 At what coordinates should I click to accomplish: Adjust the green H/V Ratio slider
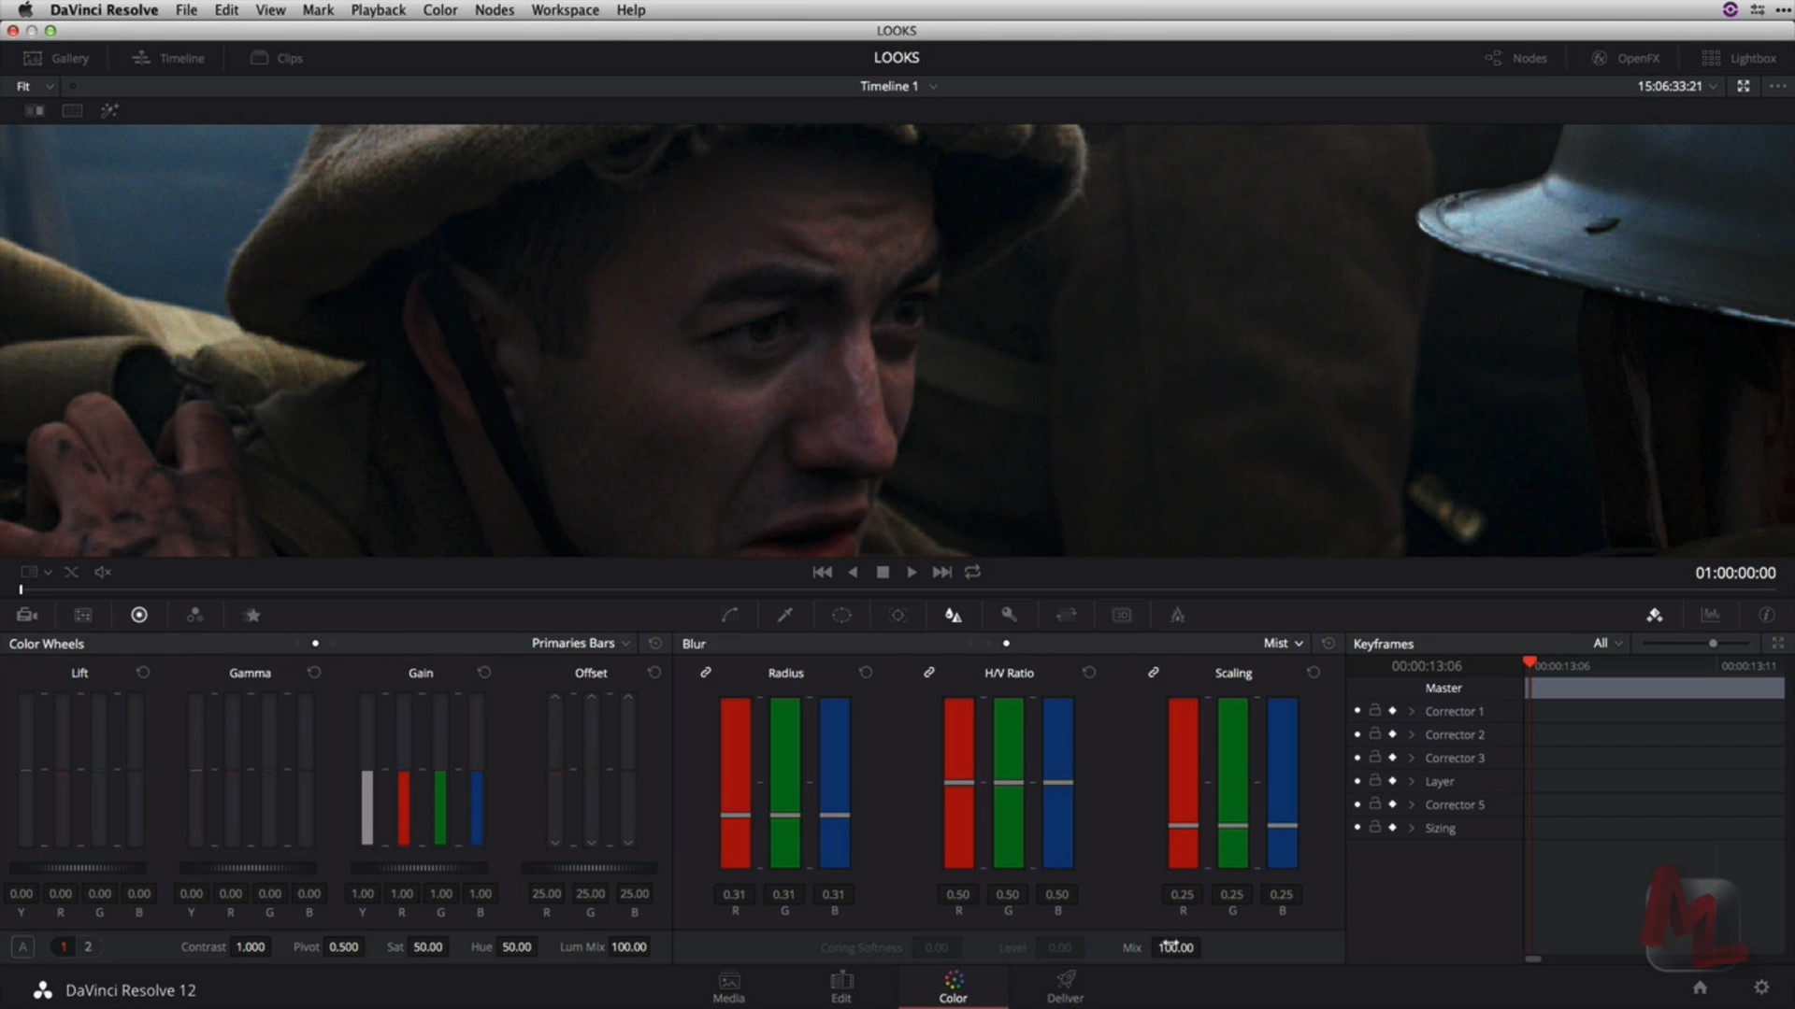point(1008,782)
